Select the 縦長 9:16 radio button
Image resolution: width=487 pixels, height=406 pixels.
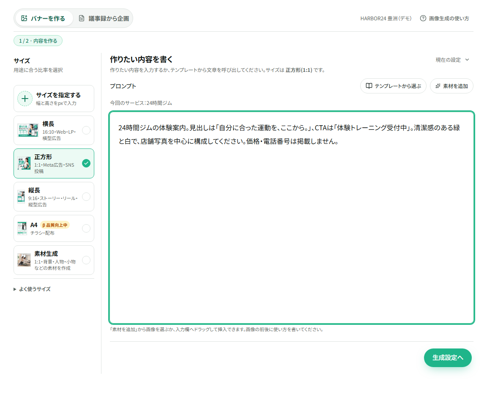tap(86, 197)
